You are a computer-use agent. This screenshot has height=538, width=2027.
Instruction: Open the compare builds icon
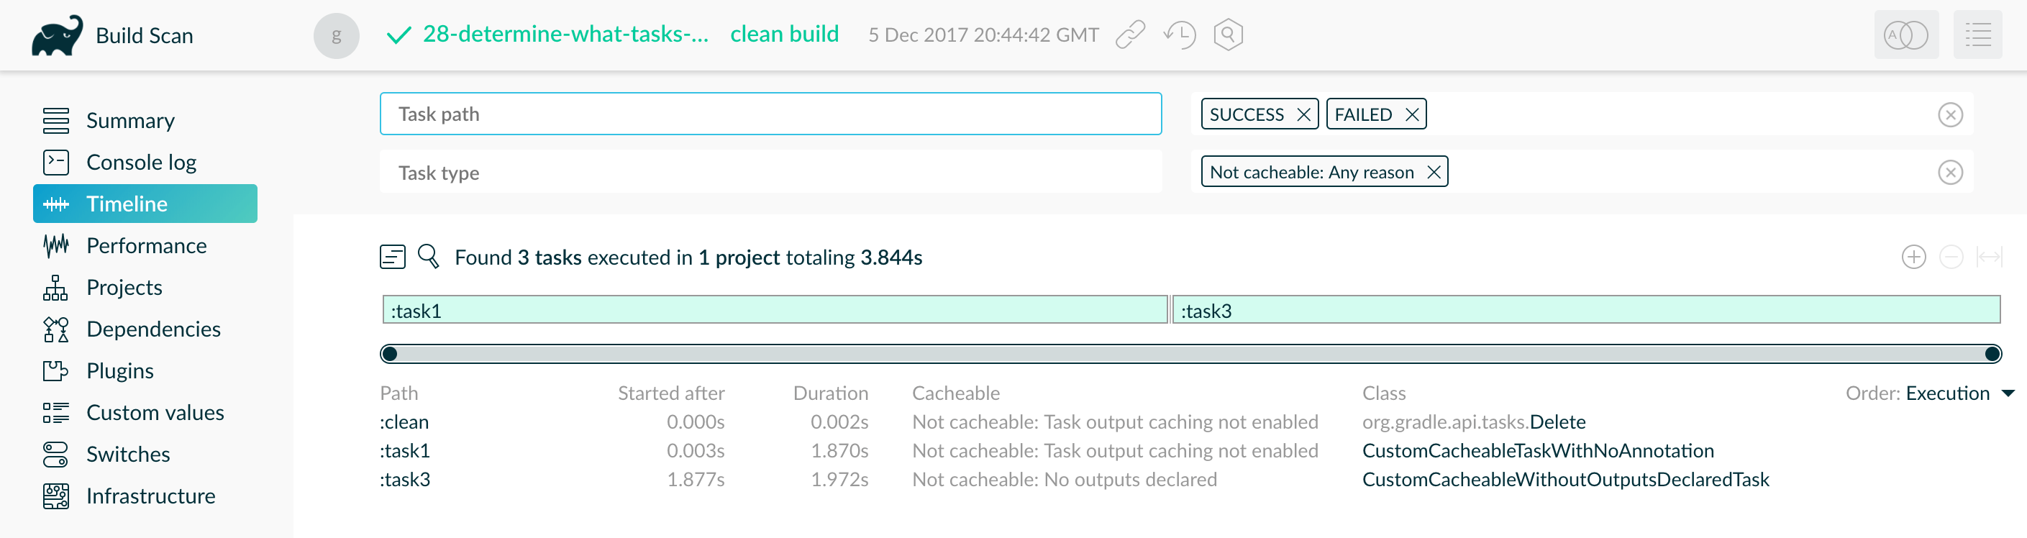click(x=1905, y=35)
